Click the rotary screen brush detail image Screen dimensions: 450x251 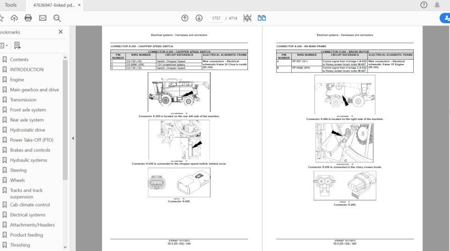click(344, 143)
